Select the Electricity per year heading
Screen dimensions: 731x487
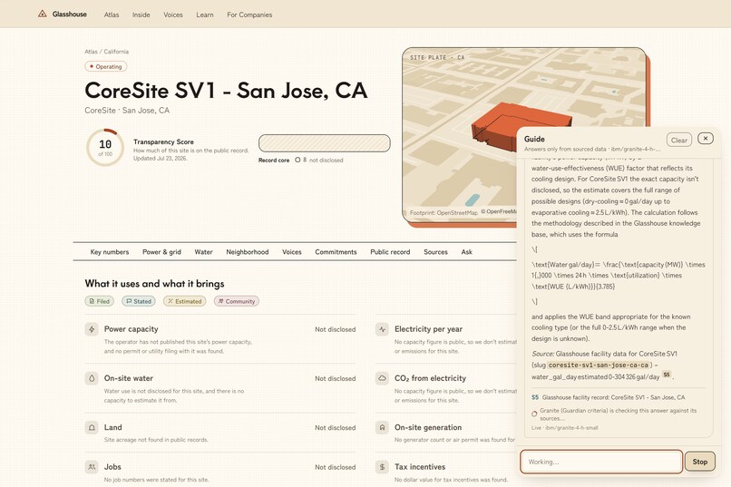click(428, 329)
